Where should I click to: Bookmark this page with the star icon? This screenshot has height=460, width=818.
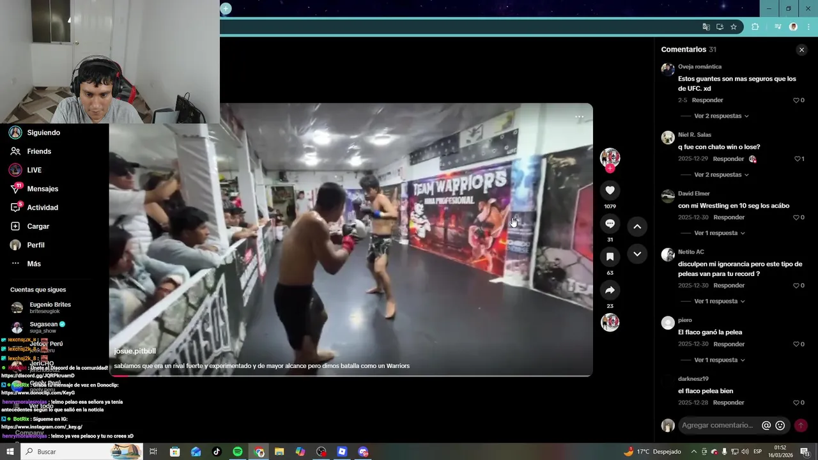tap(734, 27)
